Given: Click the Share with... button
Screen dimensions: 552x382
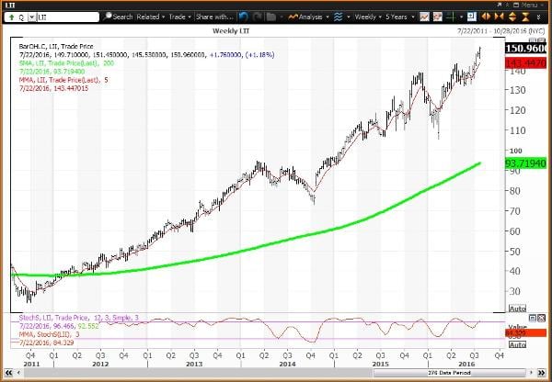Looking at the screenshot, I should [214, 17].
